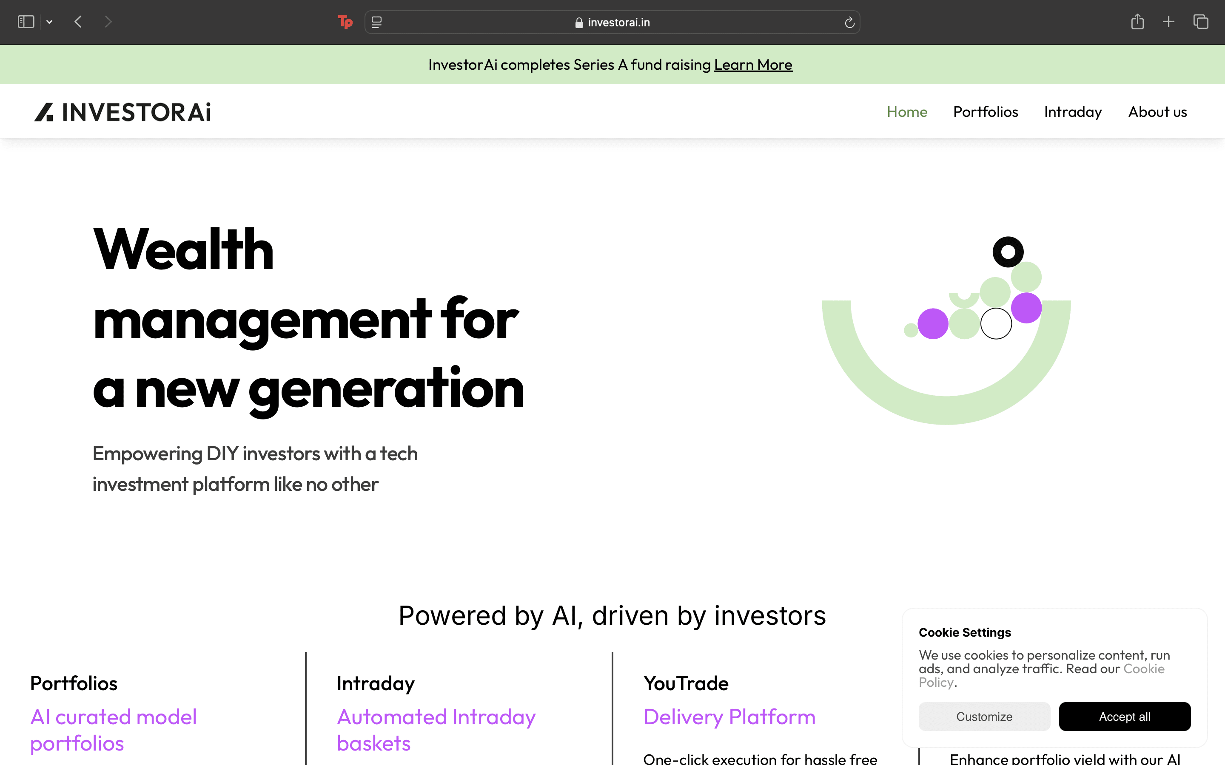1225x765 pixels.
Task: Open the Intraday navigation item
Action: click(1073, 112)
